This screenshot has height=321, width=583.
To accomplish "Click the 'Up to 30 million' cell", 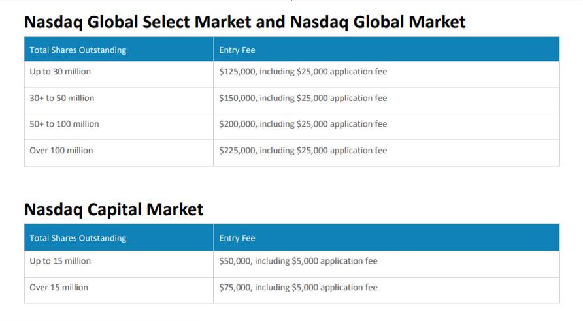I will [60, 72].
